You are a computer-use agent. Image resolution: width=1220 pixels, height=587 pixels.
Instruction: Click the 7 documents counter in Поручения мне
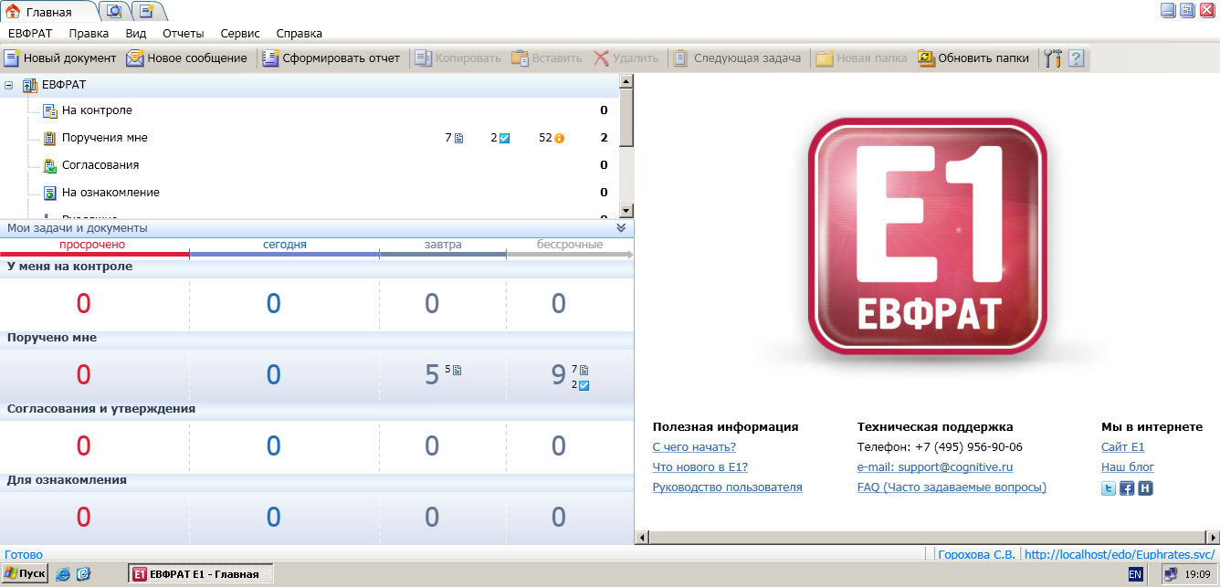coord(454,138)
